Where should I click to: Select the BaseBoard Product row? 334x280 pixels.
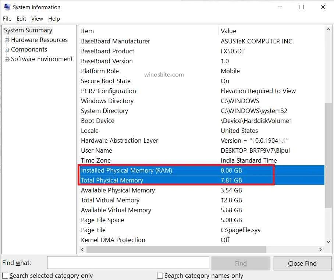107,51
